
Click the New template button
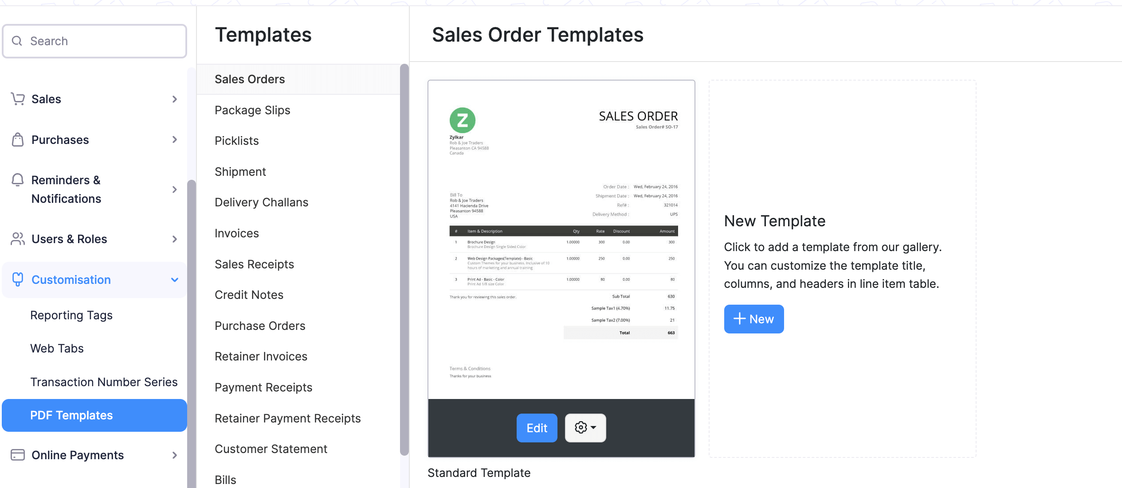753,319
